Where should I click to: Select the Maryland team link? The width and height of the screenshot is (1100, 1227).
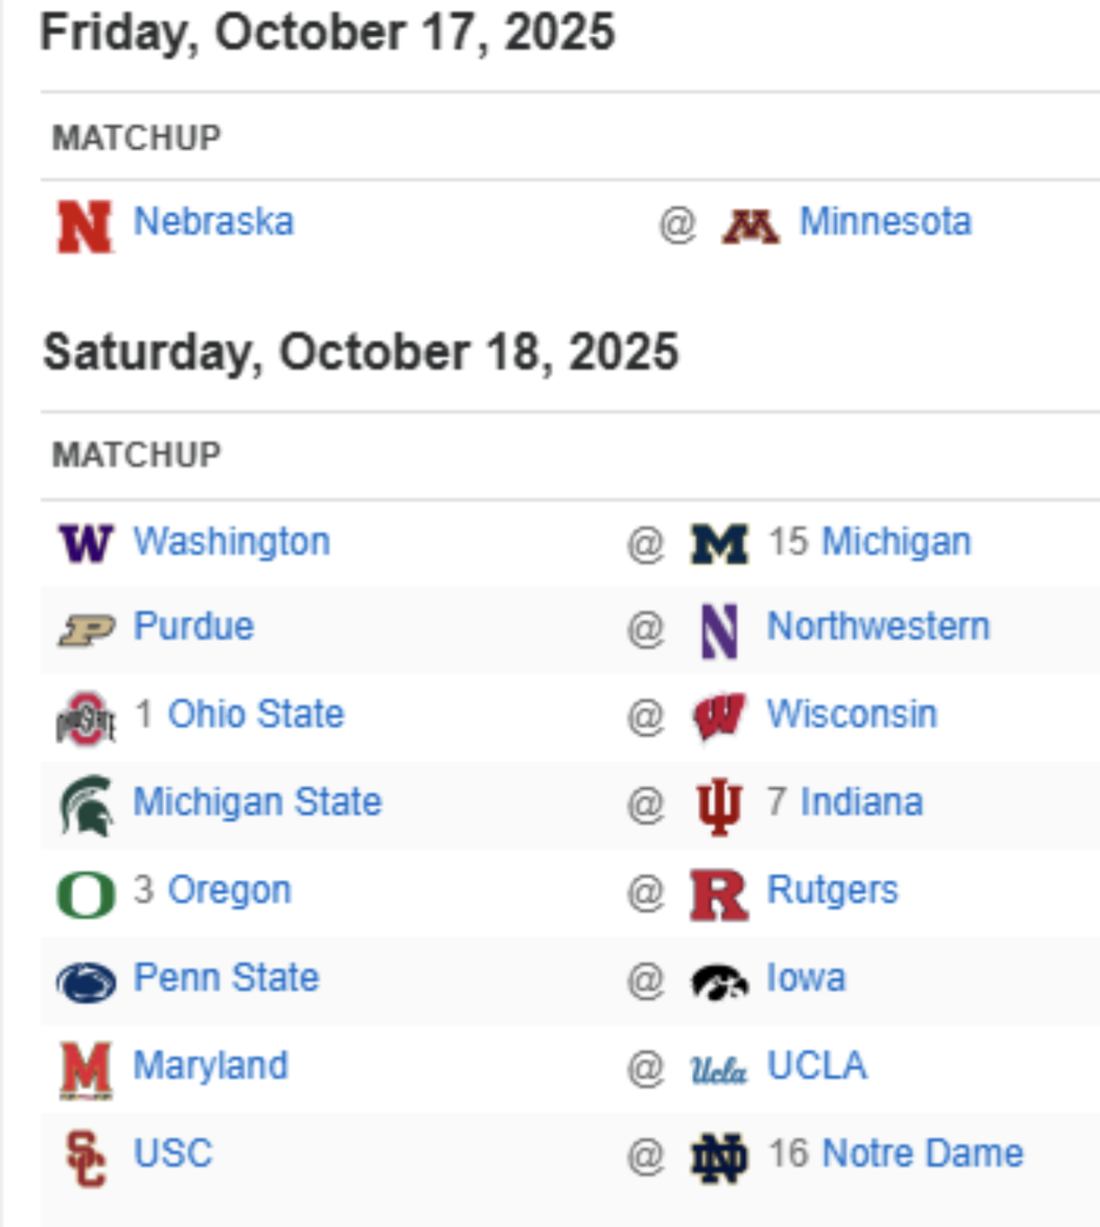point(211,1066)
